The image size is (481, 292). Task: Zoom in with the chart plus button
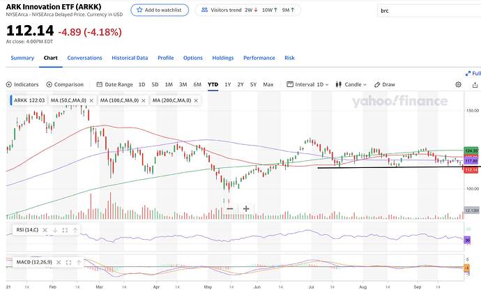point(246,209)
